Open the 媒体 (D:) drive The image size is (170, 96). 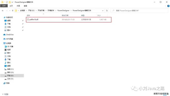pos(10,72)
